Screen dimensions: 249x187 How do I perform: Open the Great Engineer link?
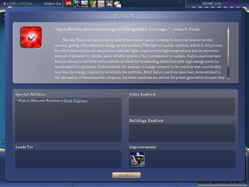(x=75, y=101)
